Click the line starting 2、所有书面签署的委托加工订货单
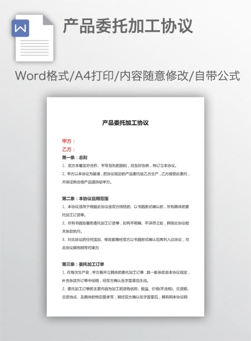 coord(126,223)
